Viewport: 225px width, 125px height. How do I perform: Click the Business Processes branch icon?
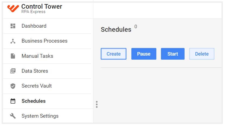click(x=13, y=41)
